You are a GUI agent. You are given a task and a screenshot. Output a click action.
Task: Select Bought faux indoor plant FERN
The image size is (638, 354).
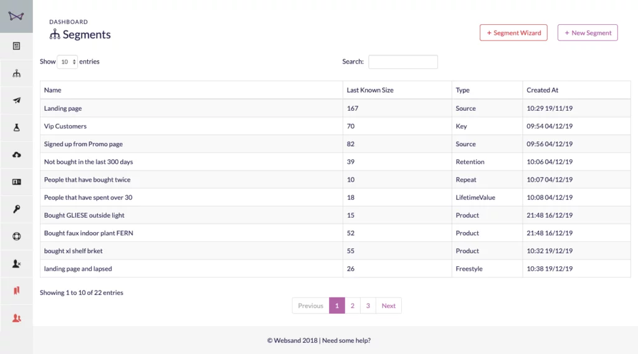[x=88, y=233]
